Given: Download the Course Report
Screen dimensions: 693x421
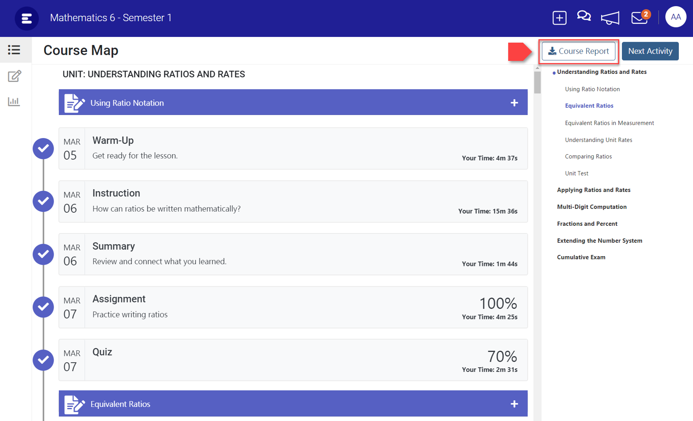Looking at the screenshot, I should point(578,51).
